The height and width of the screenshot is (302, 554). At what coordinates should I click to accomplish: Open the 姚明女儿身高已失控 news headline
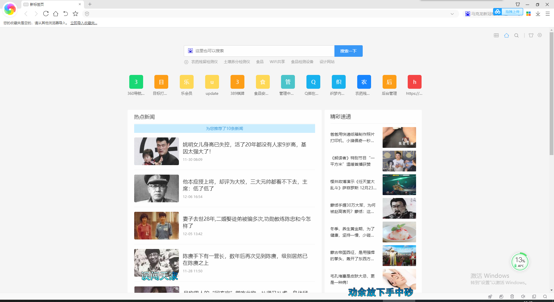point(244,148)
